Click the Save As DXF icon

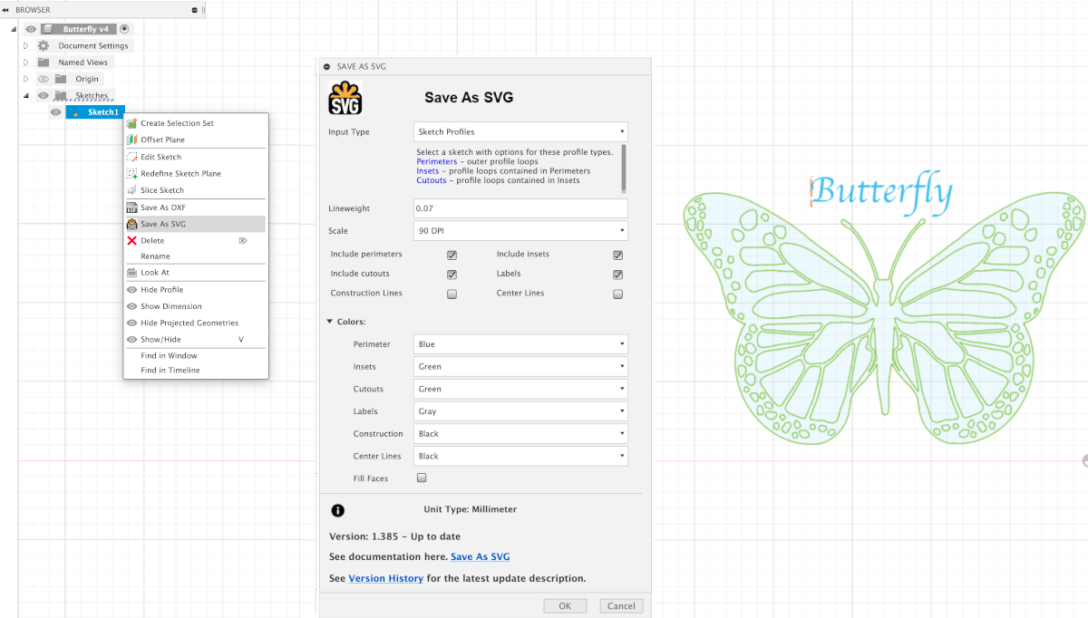point(132,208)
